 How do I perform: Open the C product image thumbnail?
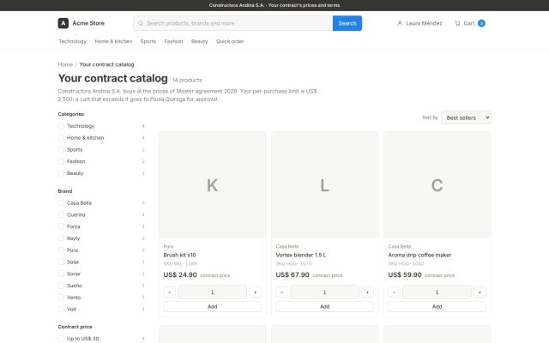[x=437, y=185]
